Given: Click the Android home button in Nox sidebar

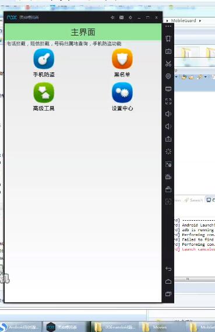Looking at the screenshot, I should click(168, 281).
